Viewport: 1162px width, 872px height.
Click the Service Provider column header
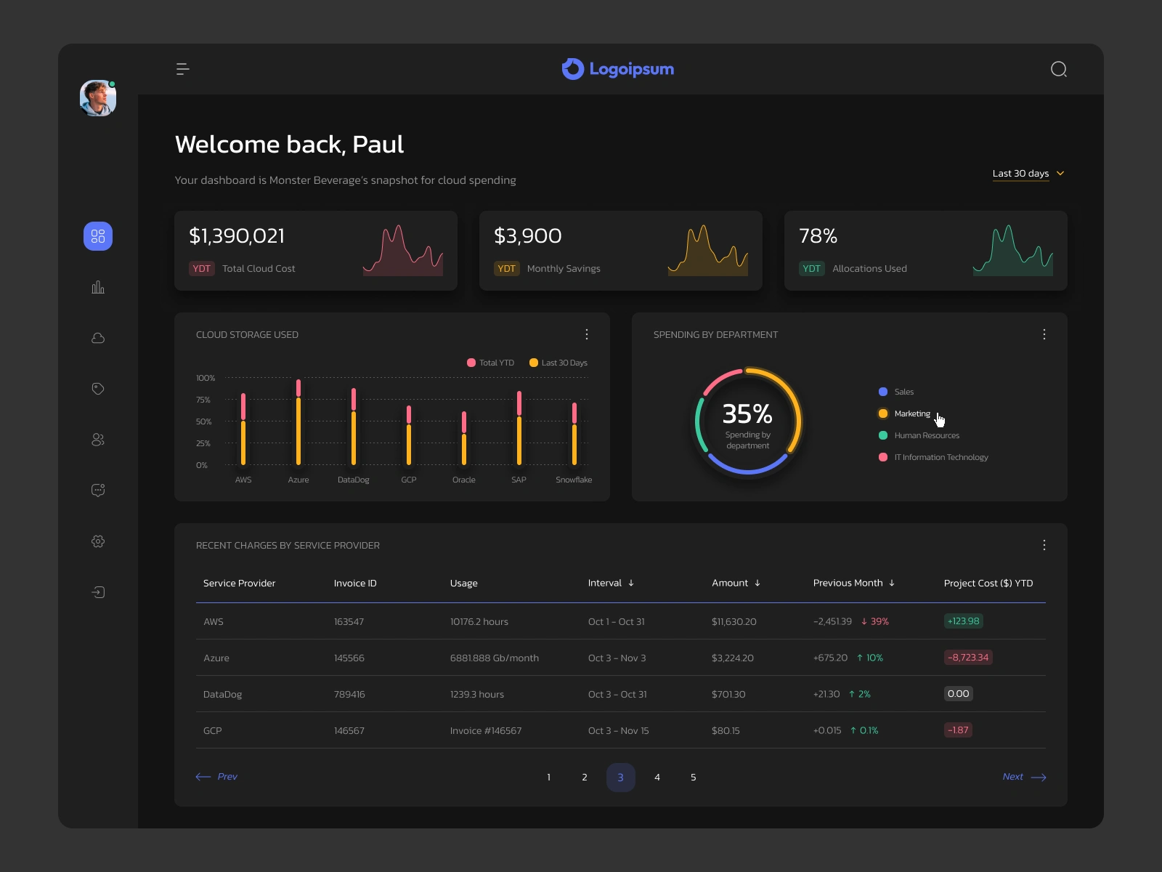pos(240,583)
